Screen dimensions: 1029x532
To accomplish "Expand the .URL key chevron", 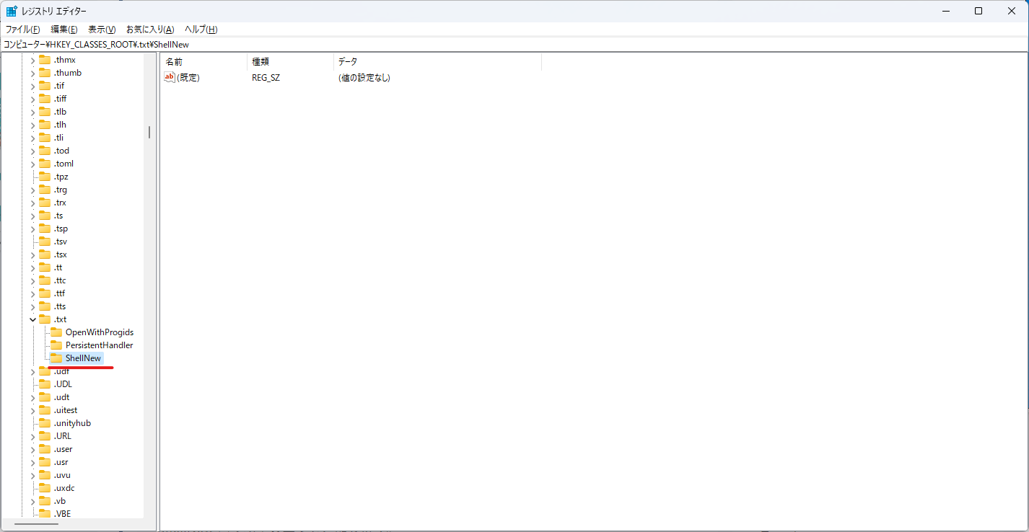I will tap(32, 435).
